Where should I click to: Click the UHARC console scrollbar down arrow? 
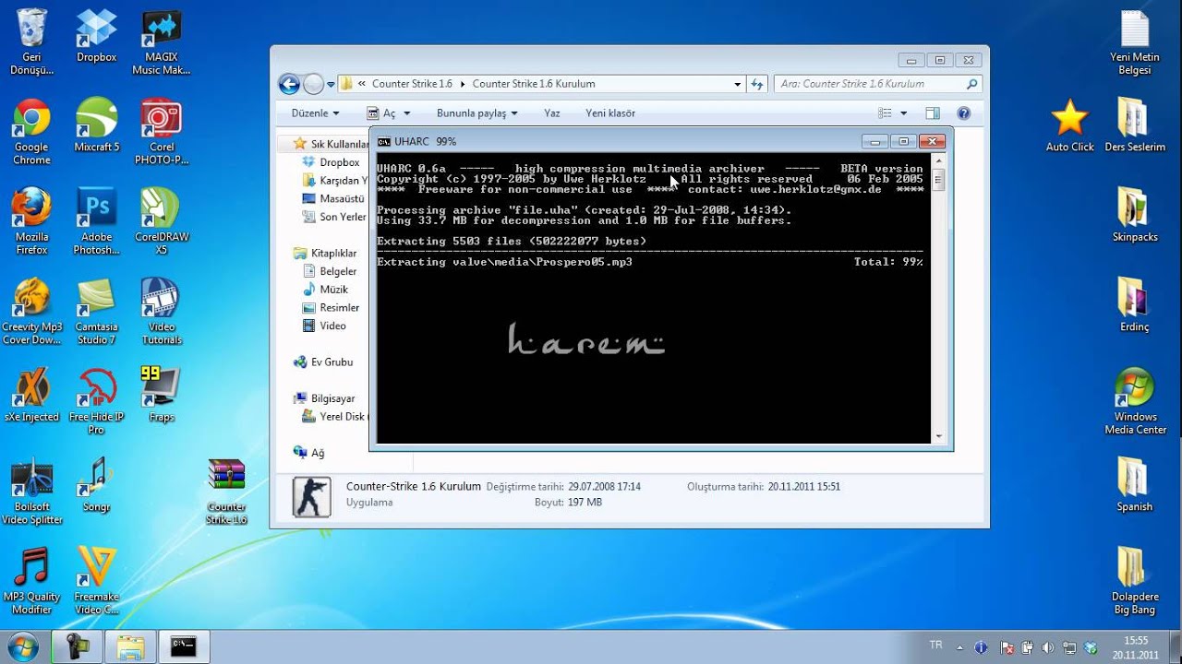pyautogui.click(x=938, y=436)
